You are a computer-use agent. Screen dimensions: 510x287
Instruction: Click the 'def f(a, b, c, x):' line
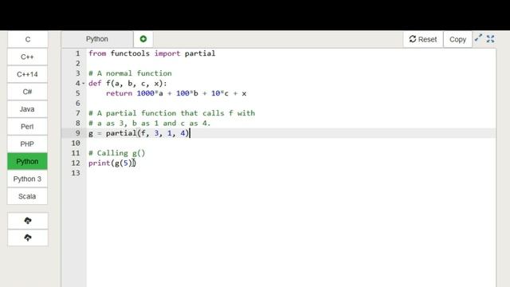pos(127,83)
